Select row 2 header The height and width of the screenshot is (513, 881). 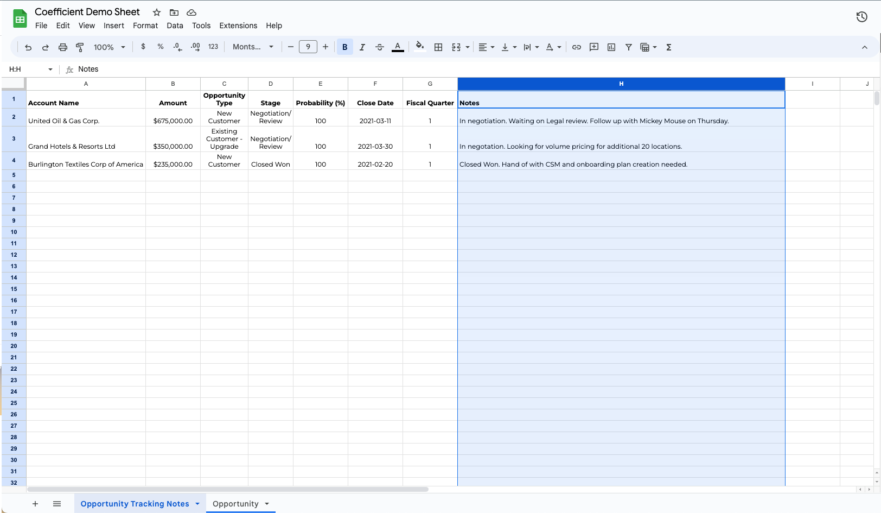14,117
